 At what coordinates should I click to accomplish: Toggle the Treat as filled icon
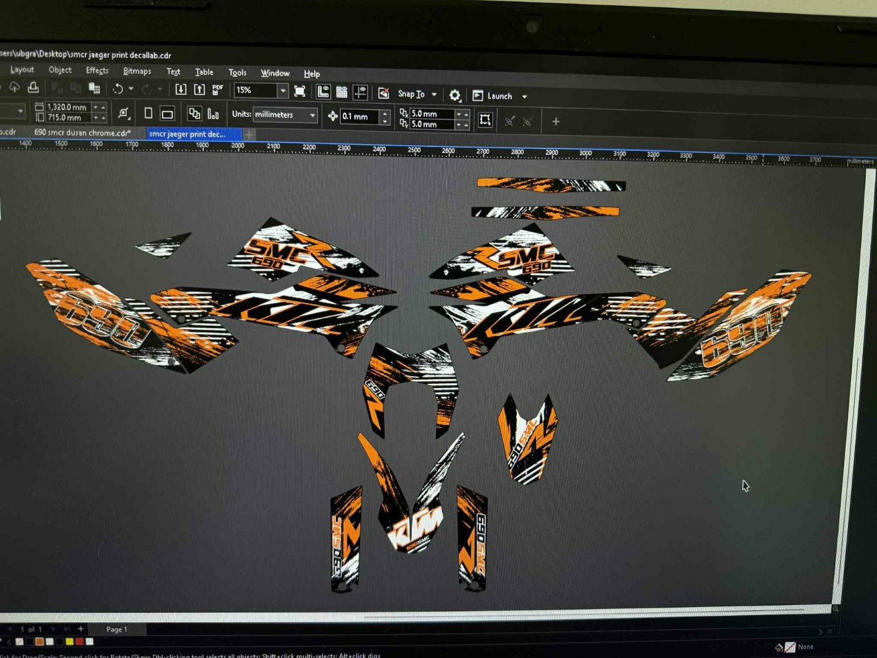tap(485, 120)
